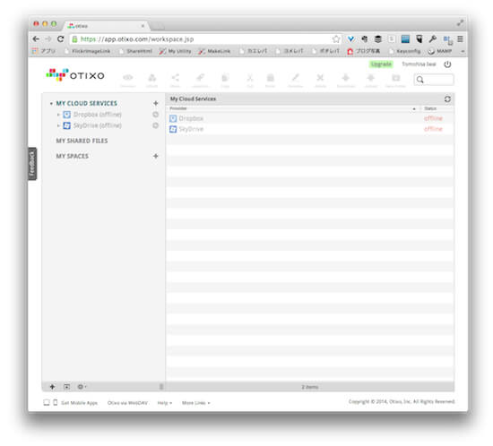Add a new space with plus icon

[x=155, y=156]
